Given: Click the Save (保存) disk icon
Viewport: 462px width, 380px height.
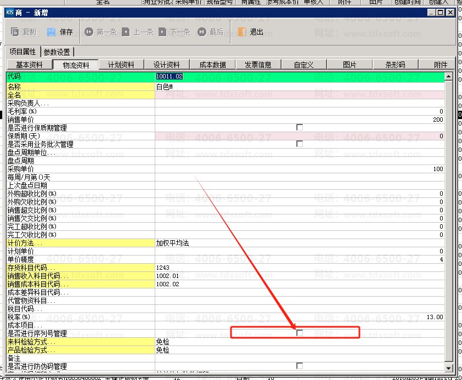Looking at the screenshot, I should [51, 32].
